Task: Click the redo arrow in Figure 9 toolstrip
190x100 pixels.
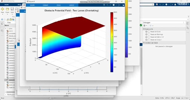Action: pyautogui.click(x=110, y=5)
